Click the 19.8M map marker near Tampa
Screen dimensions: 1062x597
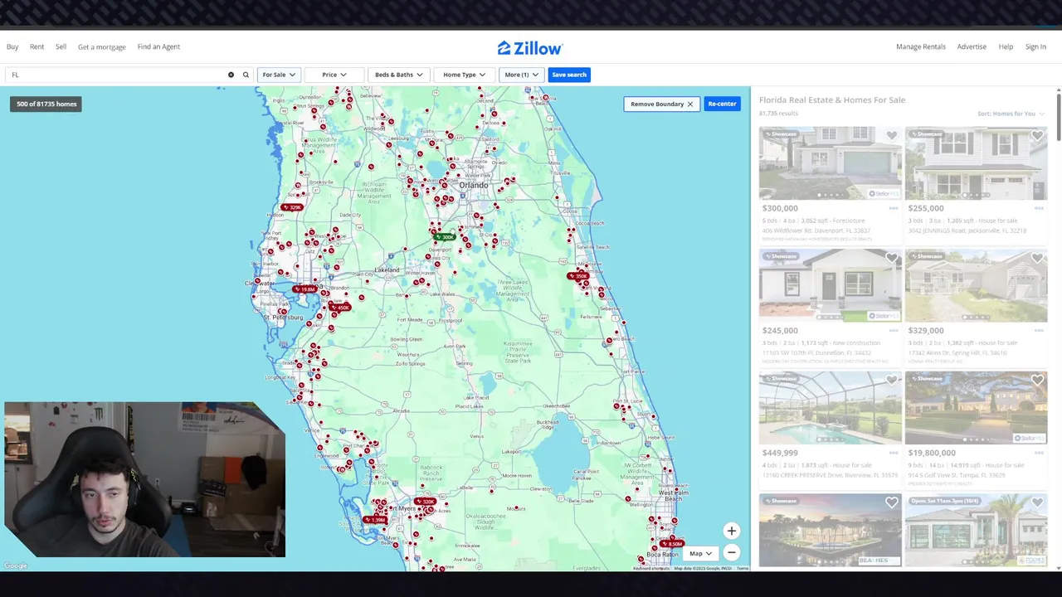pos(305,289)
